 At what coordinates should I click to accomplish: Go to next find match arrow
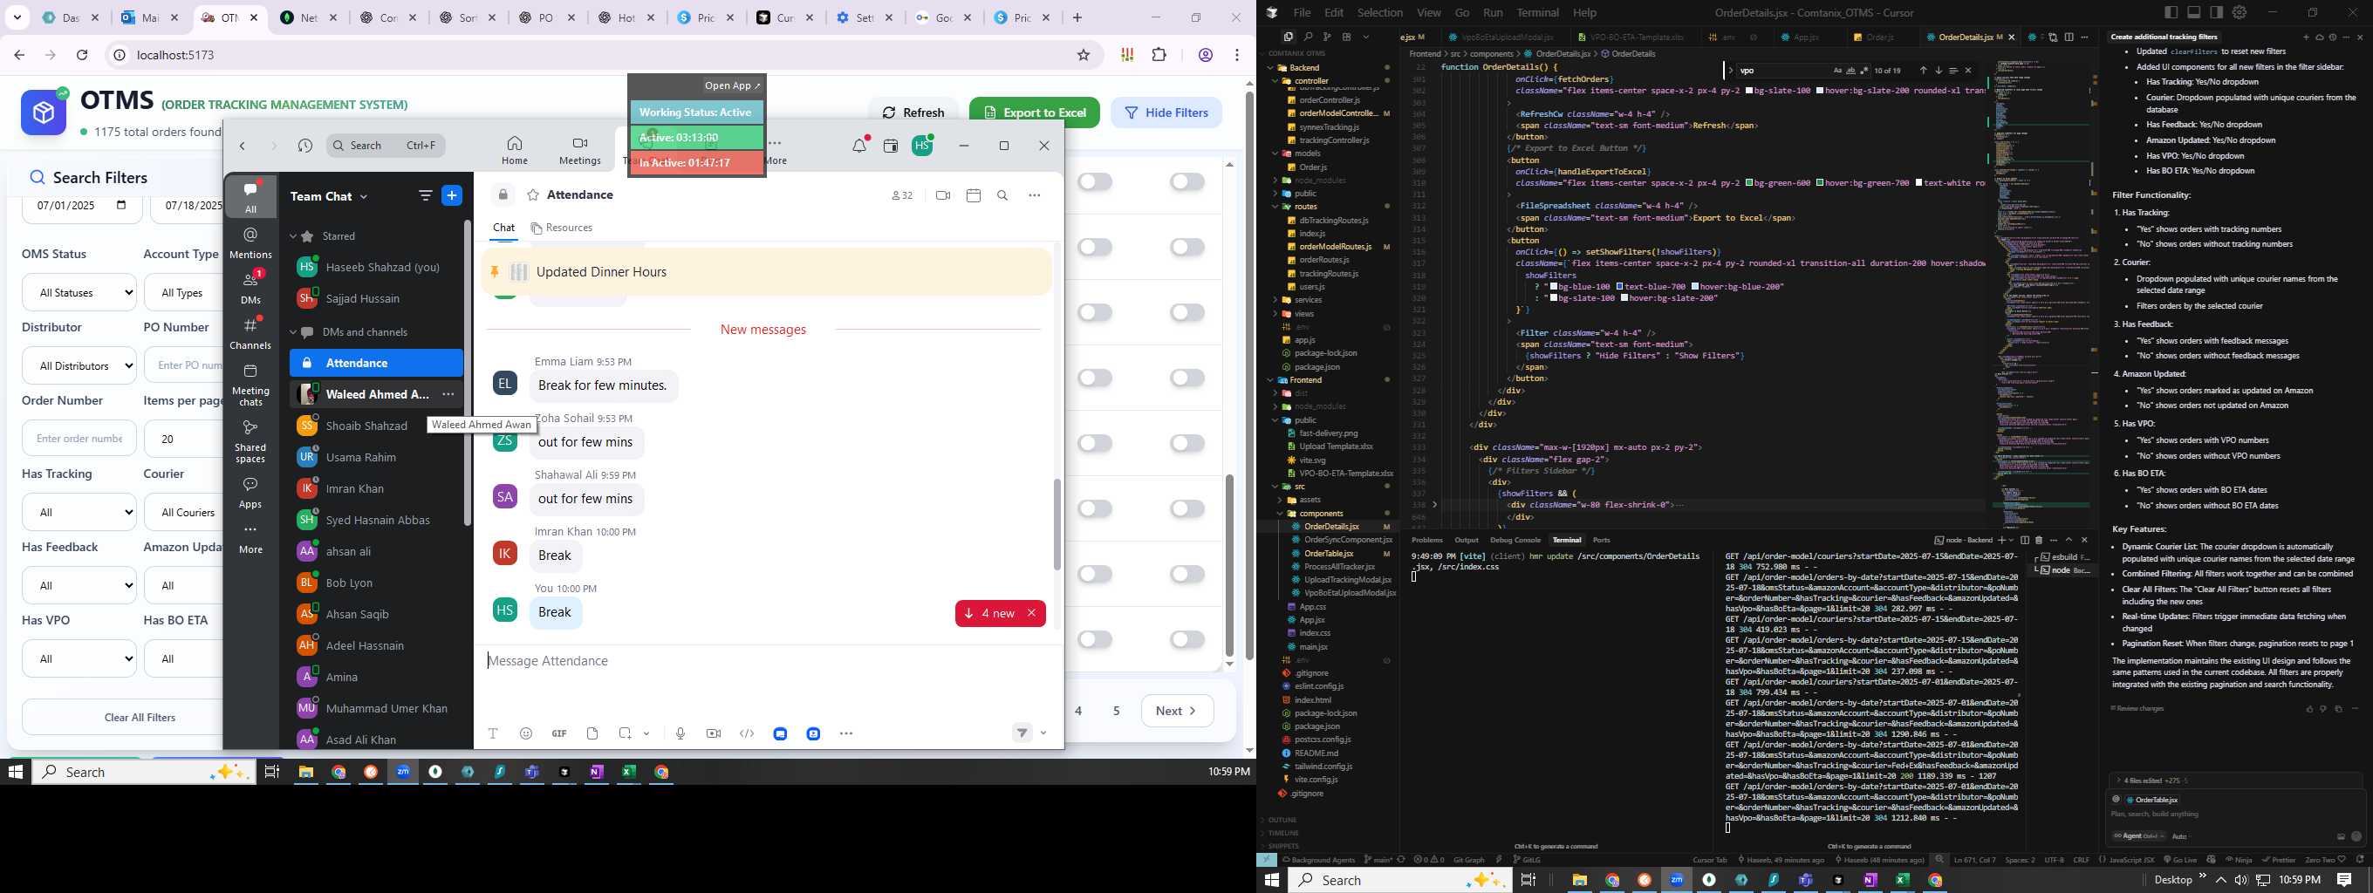[x=1939, y=71]
